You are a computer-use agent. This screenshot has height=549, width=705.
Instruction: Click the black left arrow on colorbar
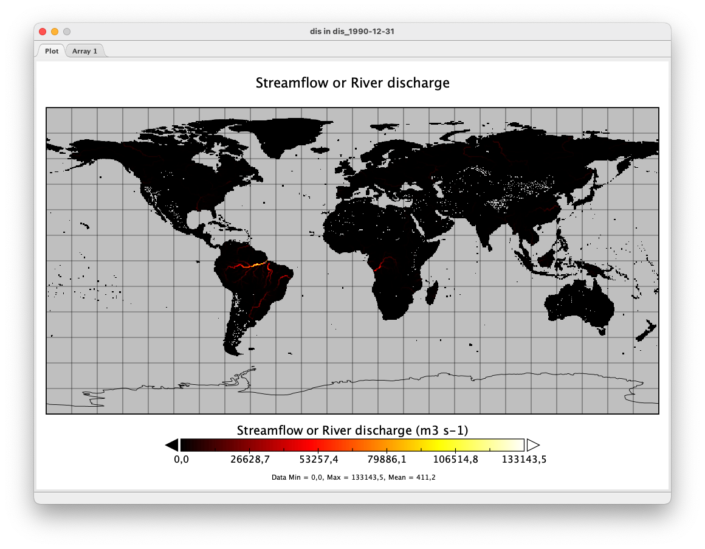[172, 445]
